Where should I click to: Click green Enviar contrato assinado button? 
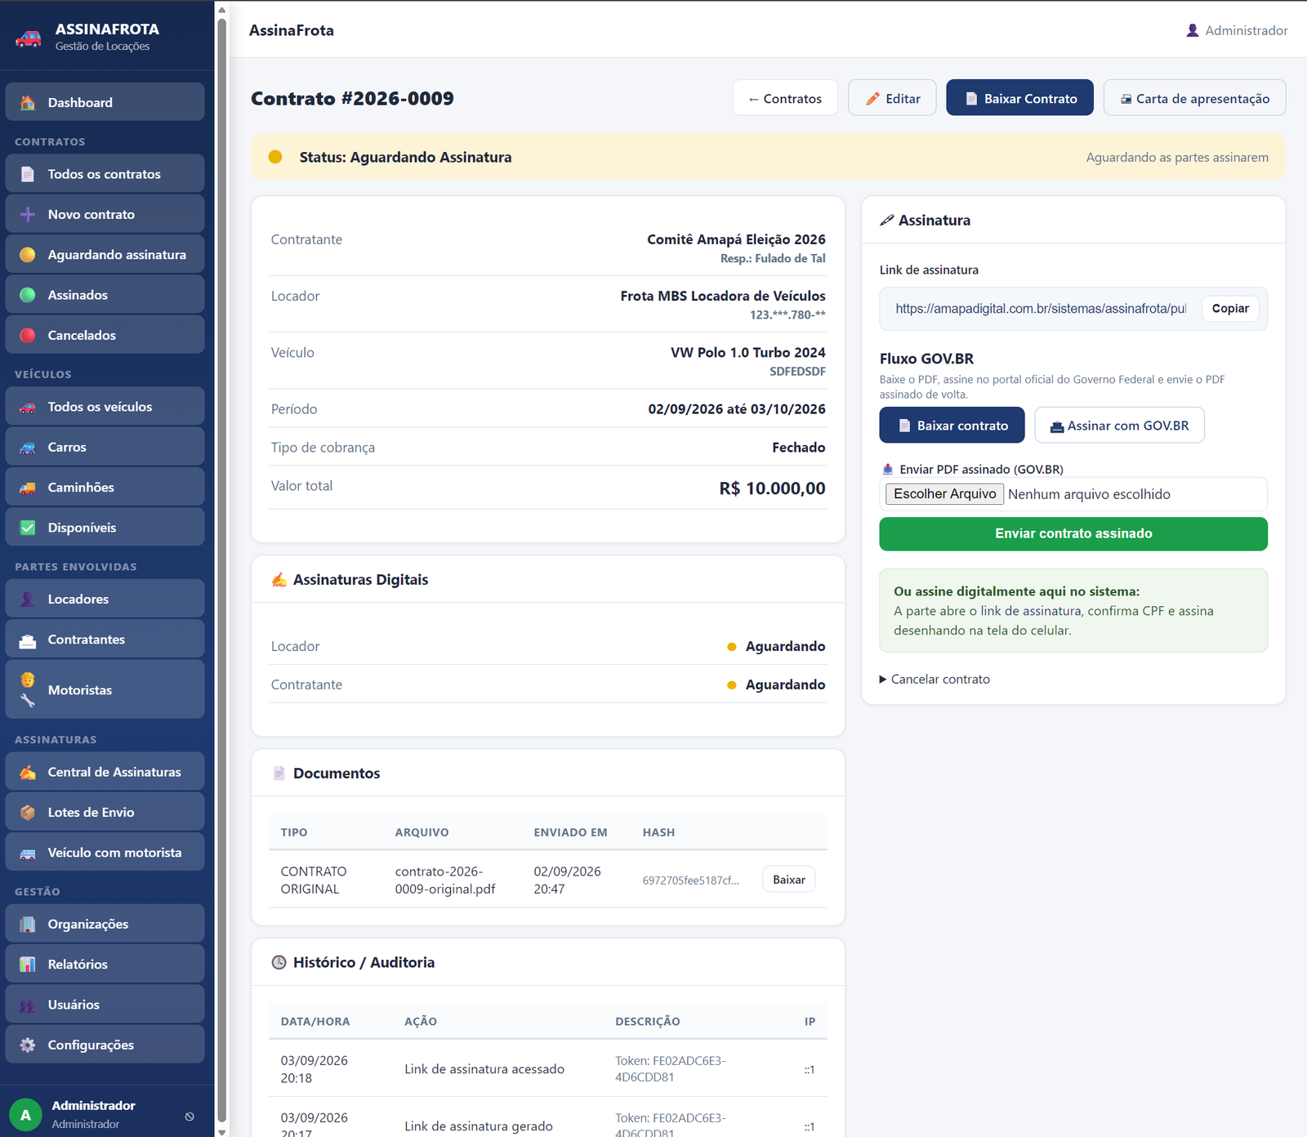point(1073,534)
